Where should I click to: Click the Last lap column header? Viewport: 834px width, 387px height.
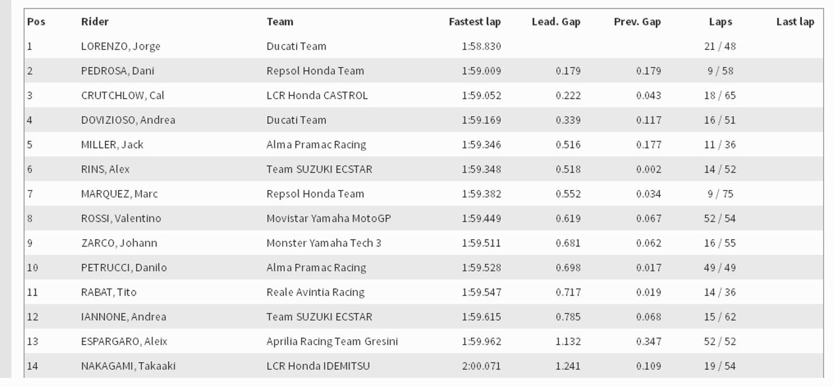coord(795,22)
